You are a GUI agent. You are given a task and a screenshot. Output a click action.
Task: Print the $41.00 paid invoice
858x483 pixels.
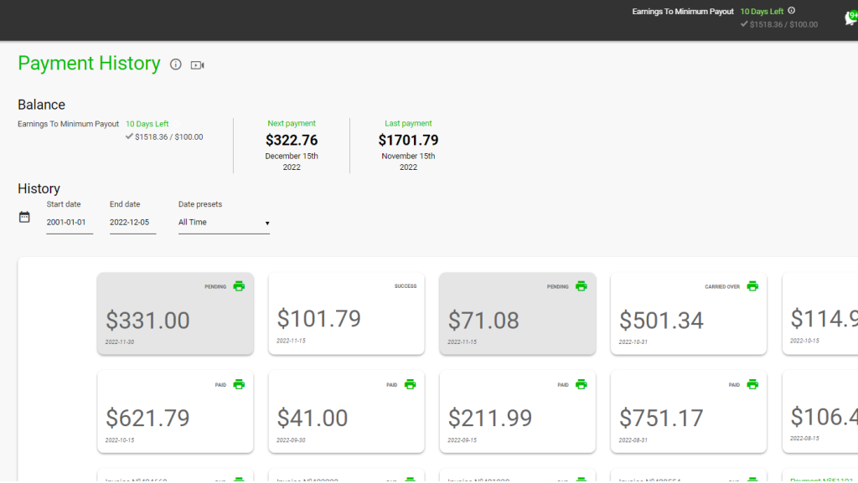pos(410,385)
